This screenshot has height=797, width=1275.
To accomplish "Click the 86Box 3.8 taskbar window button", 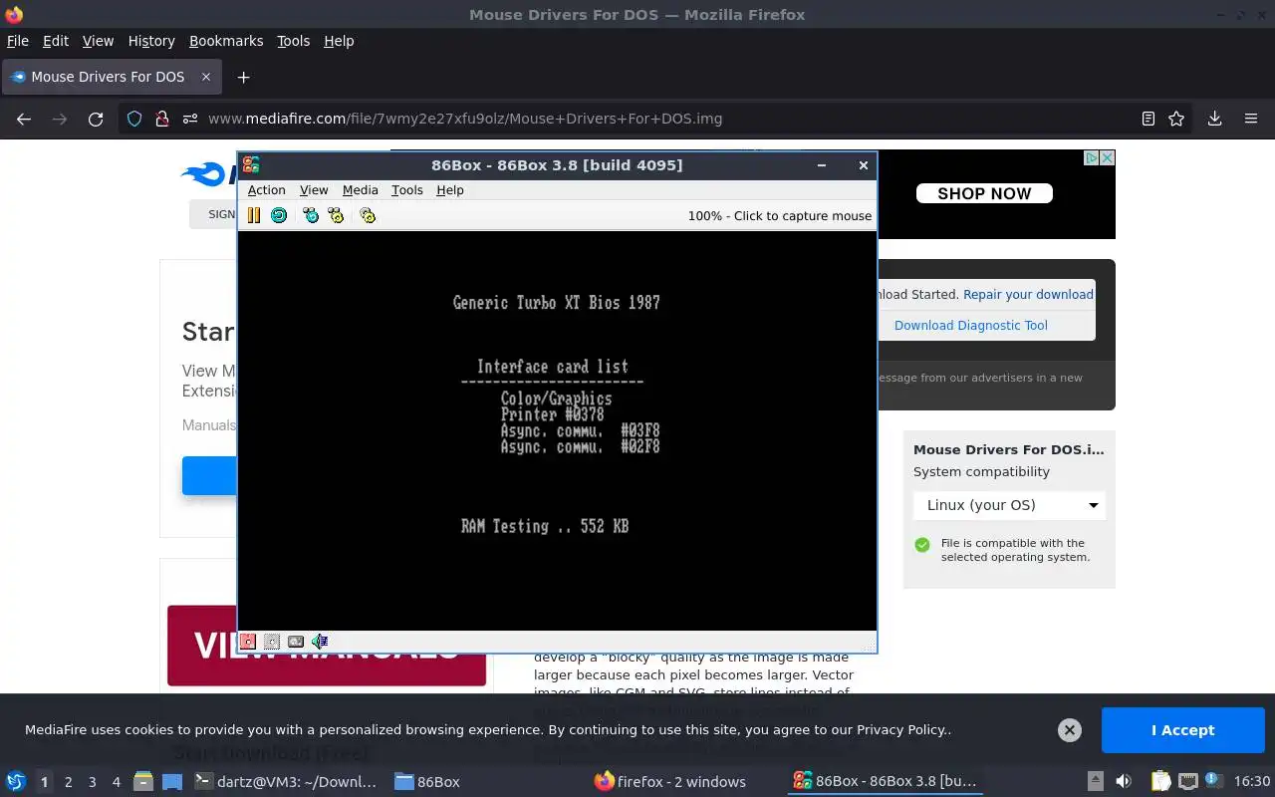I will [x=885, y=782].
